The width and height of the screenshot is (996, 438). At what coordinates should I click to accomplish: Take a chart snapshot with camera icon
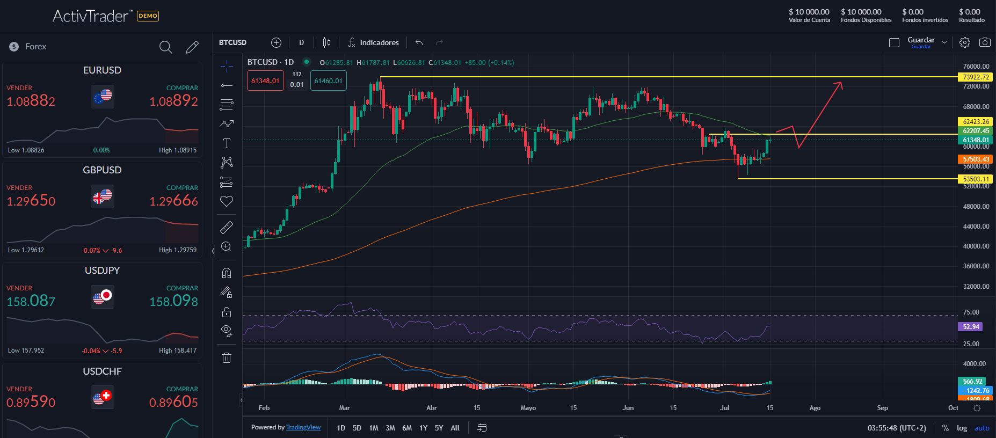(x=985, y=42)
